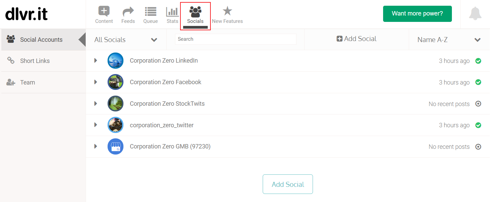
Task: Select Short Links in the sidebar
Action: (43, 61)
